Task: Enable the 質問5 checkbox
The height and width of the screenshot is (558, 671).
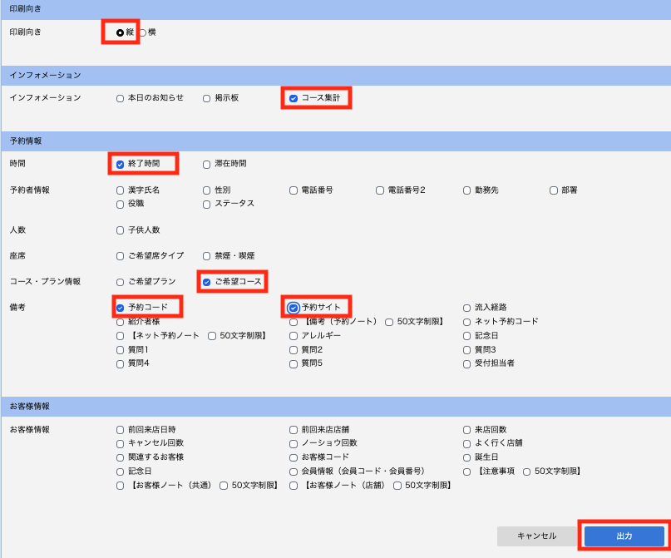Action: (294, 363)
